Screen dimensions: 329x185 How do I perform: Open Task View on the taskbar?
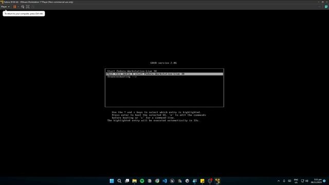coord(127,181)
